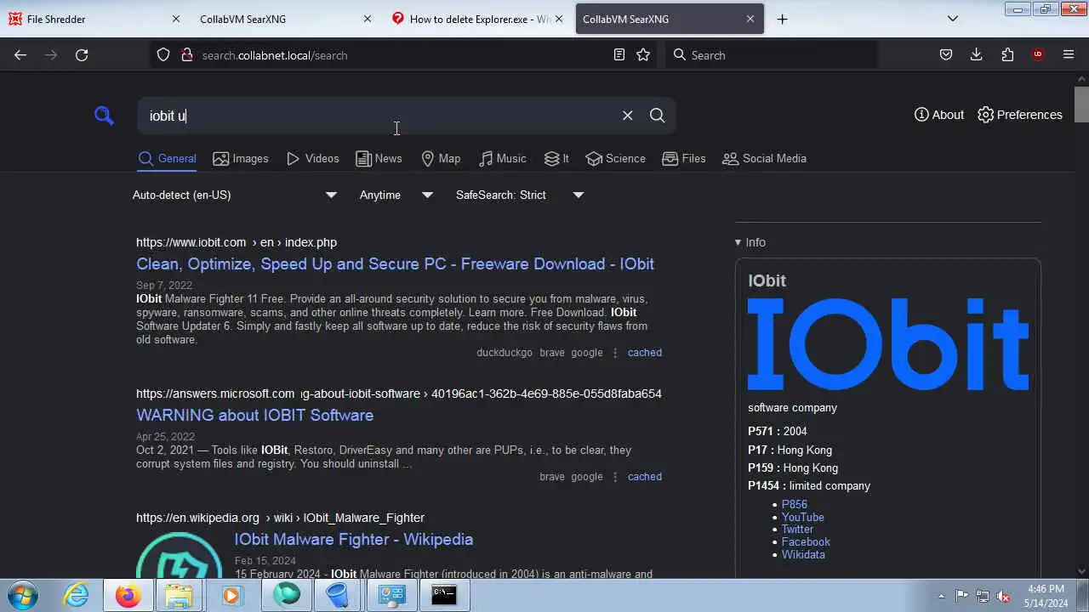
Task: Click volume muted tray icon
Action: pyautogui.click(x=1003, y=596)
